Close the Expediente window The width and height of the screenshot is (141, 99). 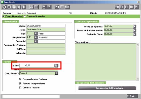click(139, 2)
